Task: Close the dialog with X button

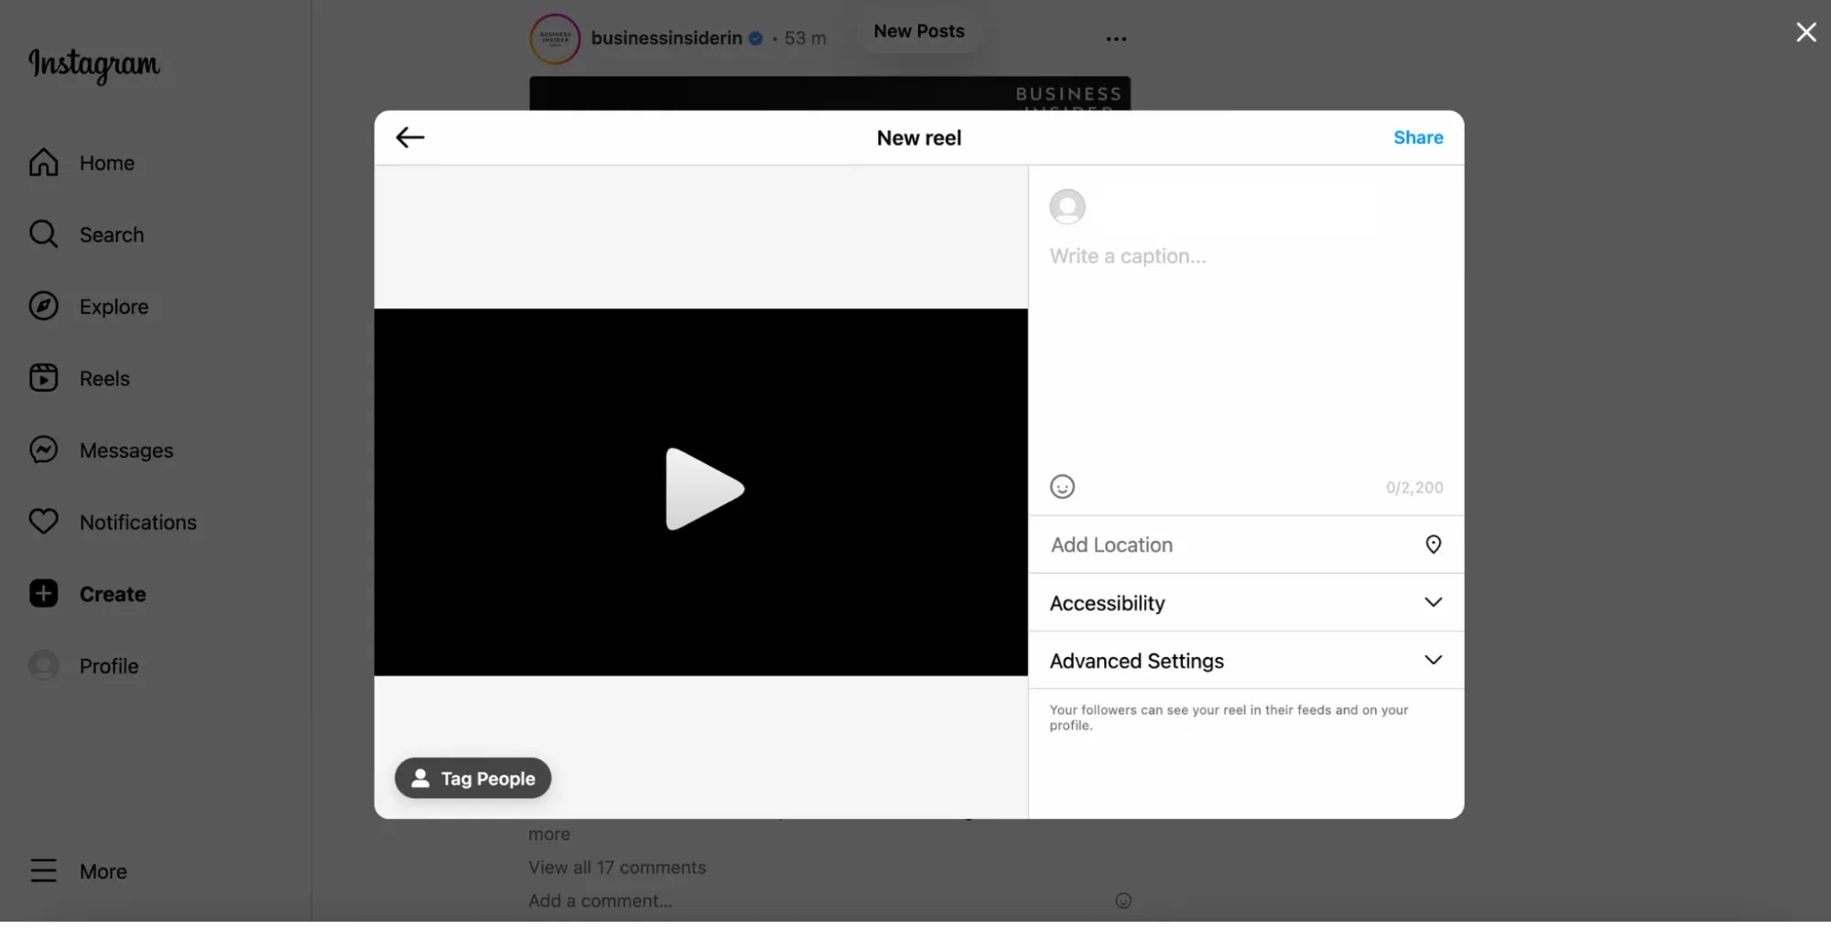Action: point(1805,33)
